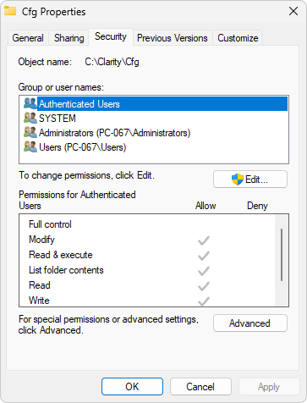Close the Cfg Properties dialog
Image resolution: width=307 pixels, height=403 pixels.
(293, 11)
